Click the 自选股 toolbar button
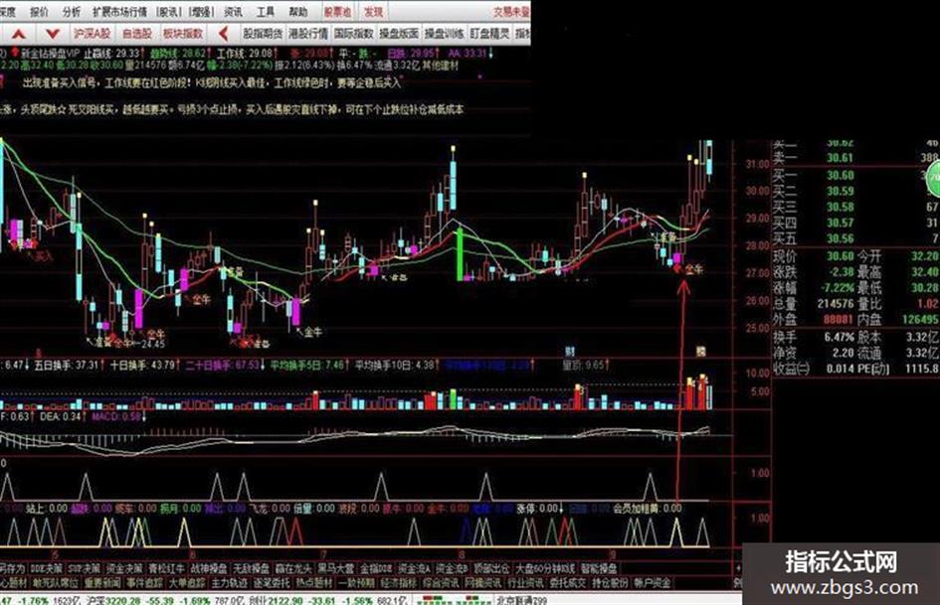This screenshot has height=605, width=940. tap(136, 34)
